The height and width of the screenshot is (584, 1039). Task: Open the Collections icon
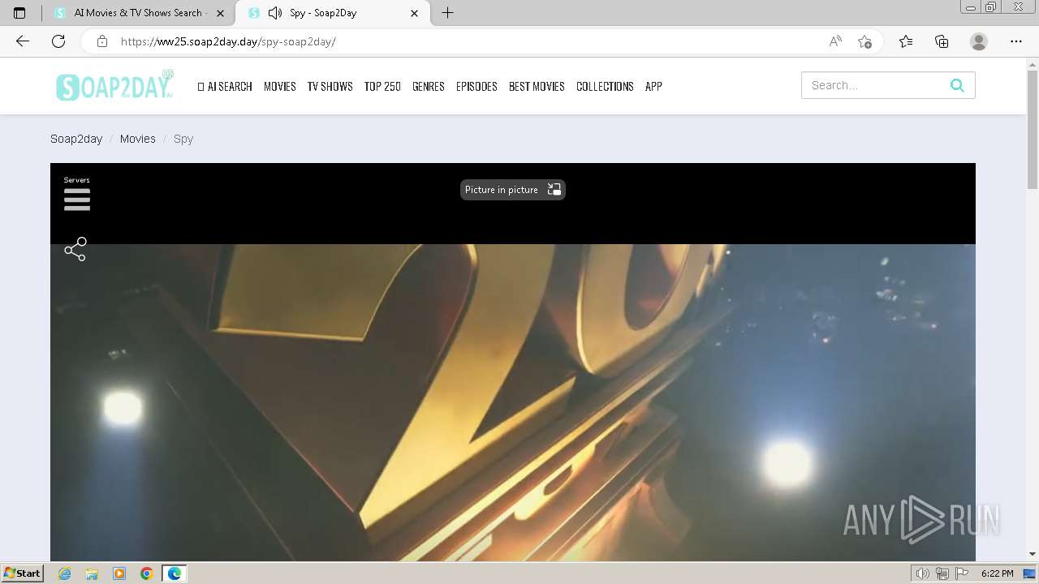[942, 41]
